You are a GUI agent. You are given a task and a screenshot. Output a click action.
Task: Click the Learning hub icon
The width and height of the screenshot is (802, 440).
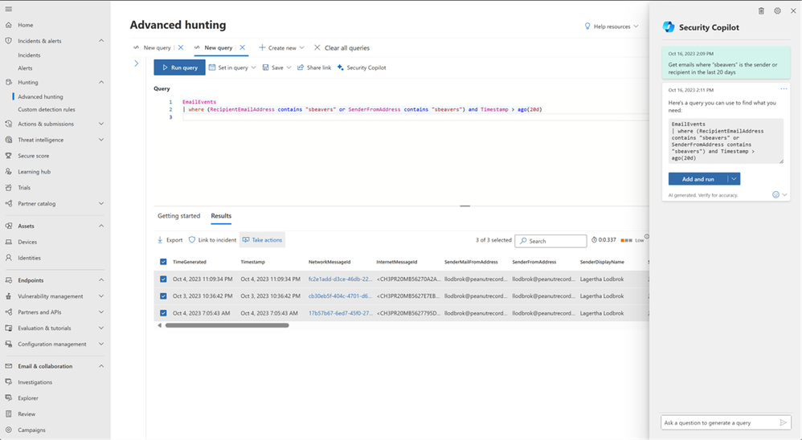click(x=8, y=172)
